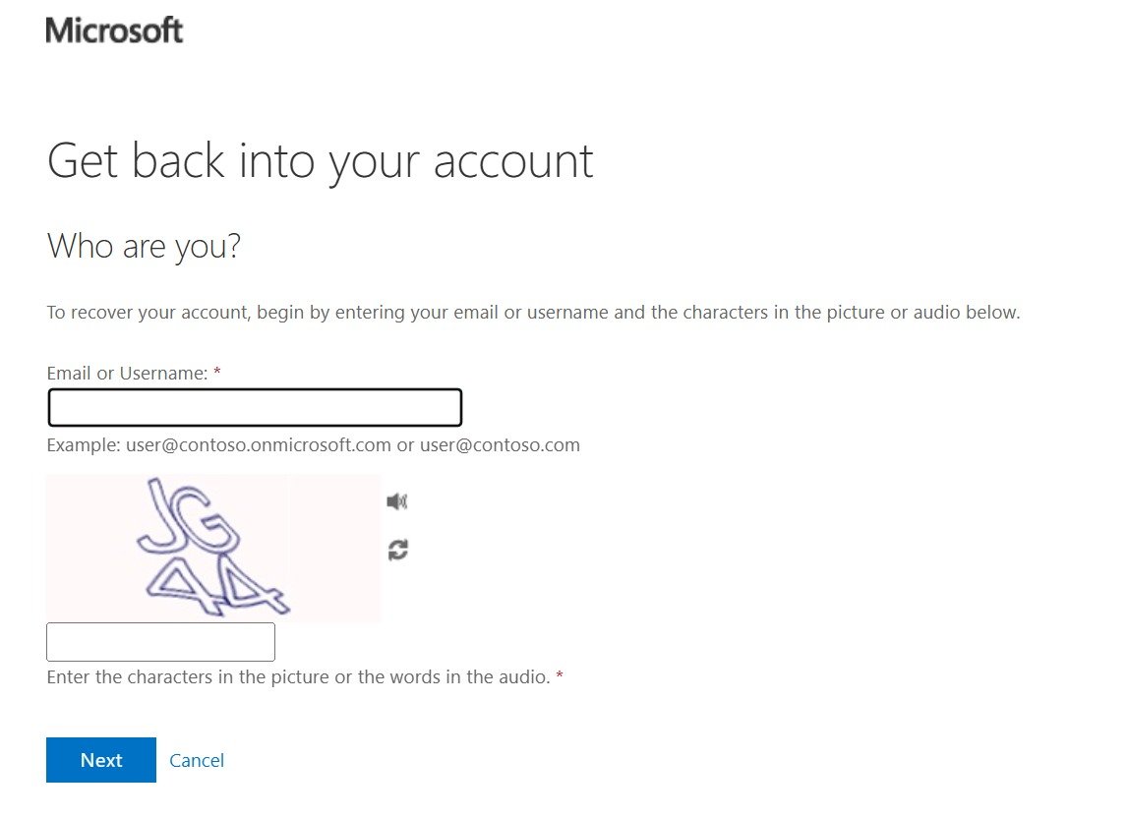Click the user@contoso.onmicrosoft.com example text

coord(258,445)
